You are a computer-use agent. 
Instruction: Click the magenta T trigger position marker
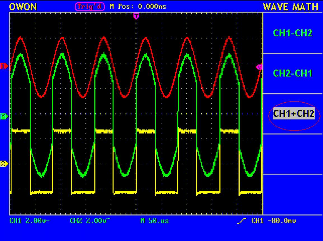tap(136, 16)
